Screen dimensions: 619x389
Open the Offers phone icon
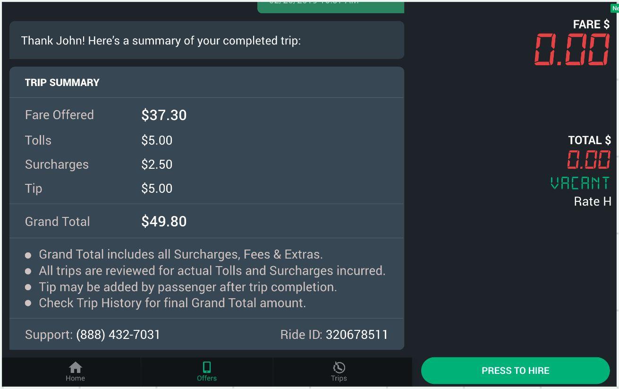click(206, 368)
